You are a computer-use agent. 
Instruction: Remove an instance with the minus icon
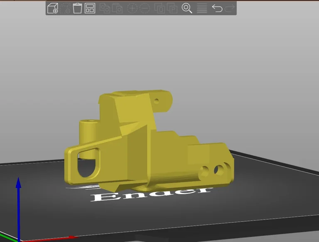[145, 8]
